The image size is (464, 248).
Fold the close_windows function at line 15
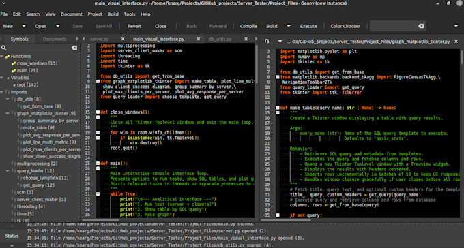pos(98,112)
